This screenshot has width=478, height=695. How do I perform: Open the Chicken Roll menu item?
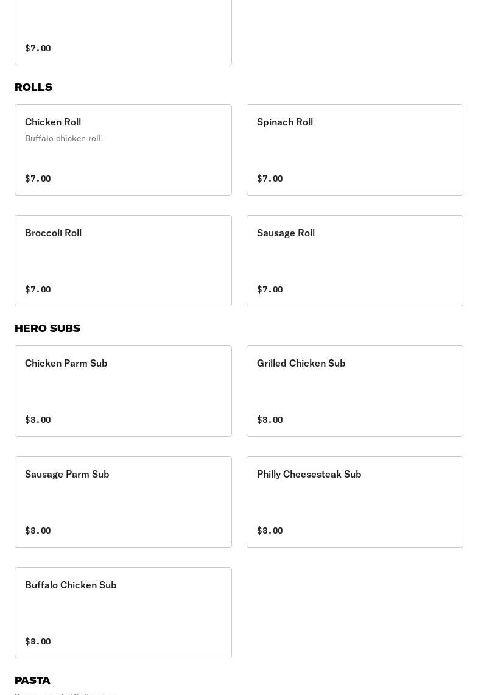click(123, 150)
